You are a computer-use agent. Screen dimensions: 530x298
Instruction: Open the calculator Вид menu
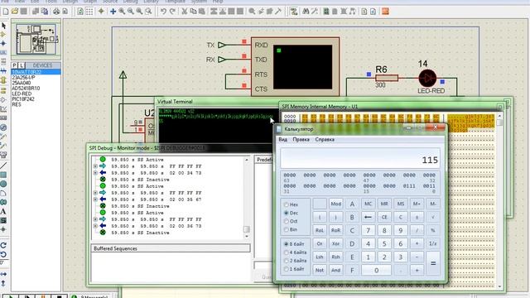click(283, 140)
